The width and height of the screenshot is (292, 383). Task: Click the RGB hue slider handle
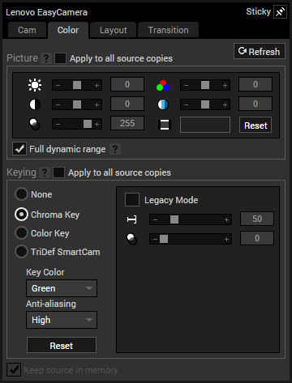(205, 85)
